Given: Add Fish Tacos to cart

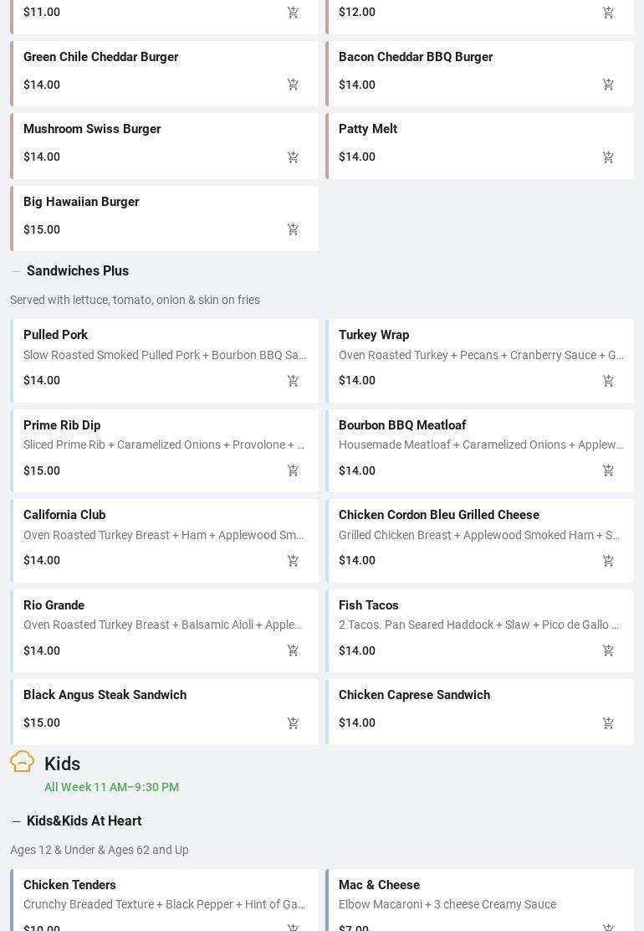Looking at the screenshot, I should 608,651.
